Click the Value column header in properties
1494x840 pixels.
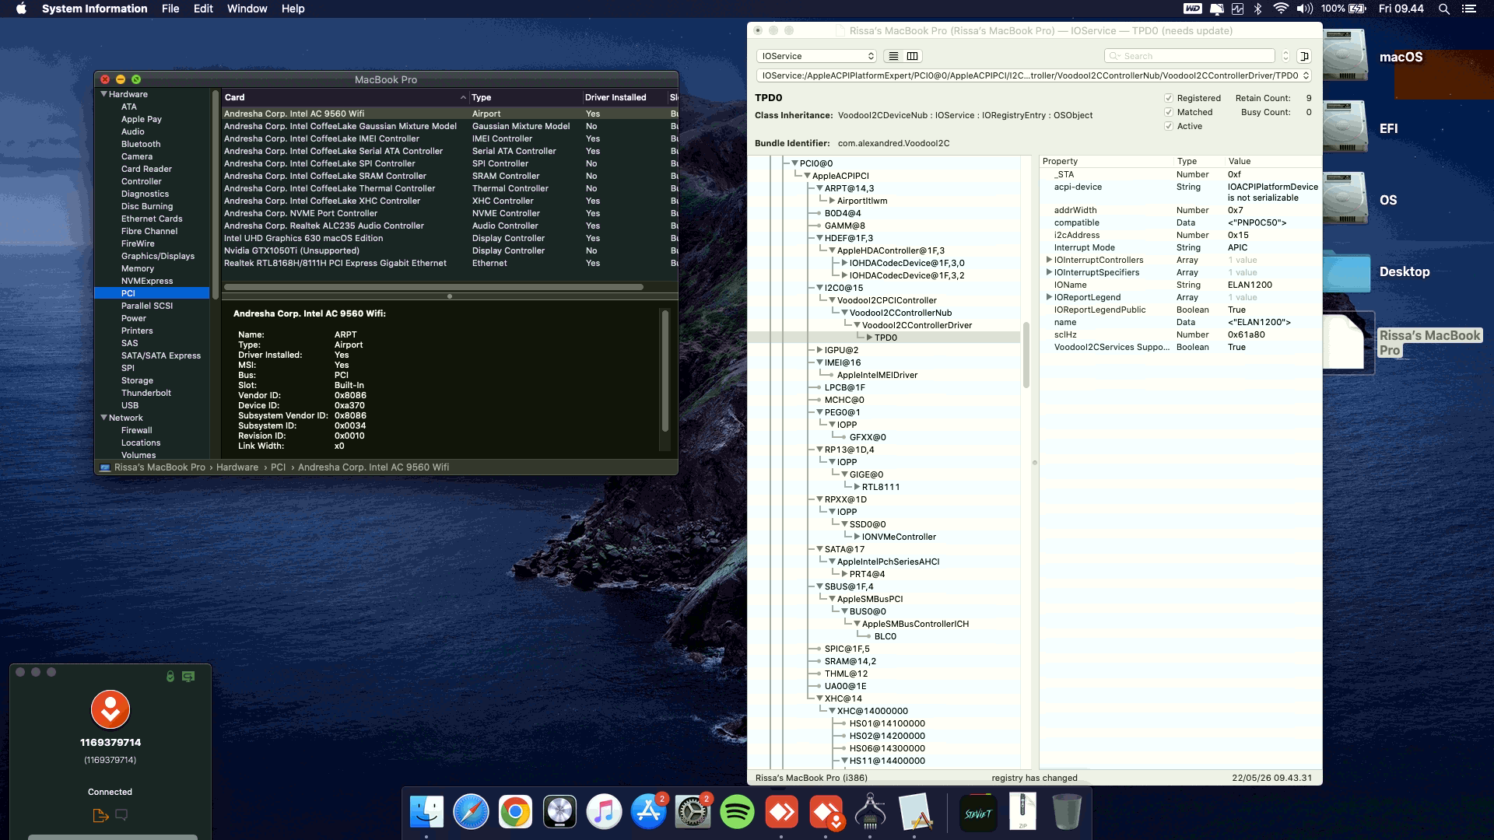tap(1272, 161)
